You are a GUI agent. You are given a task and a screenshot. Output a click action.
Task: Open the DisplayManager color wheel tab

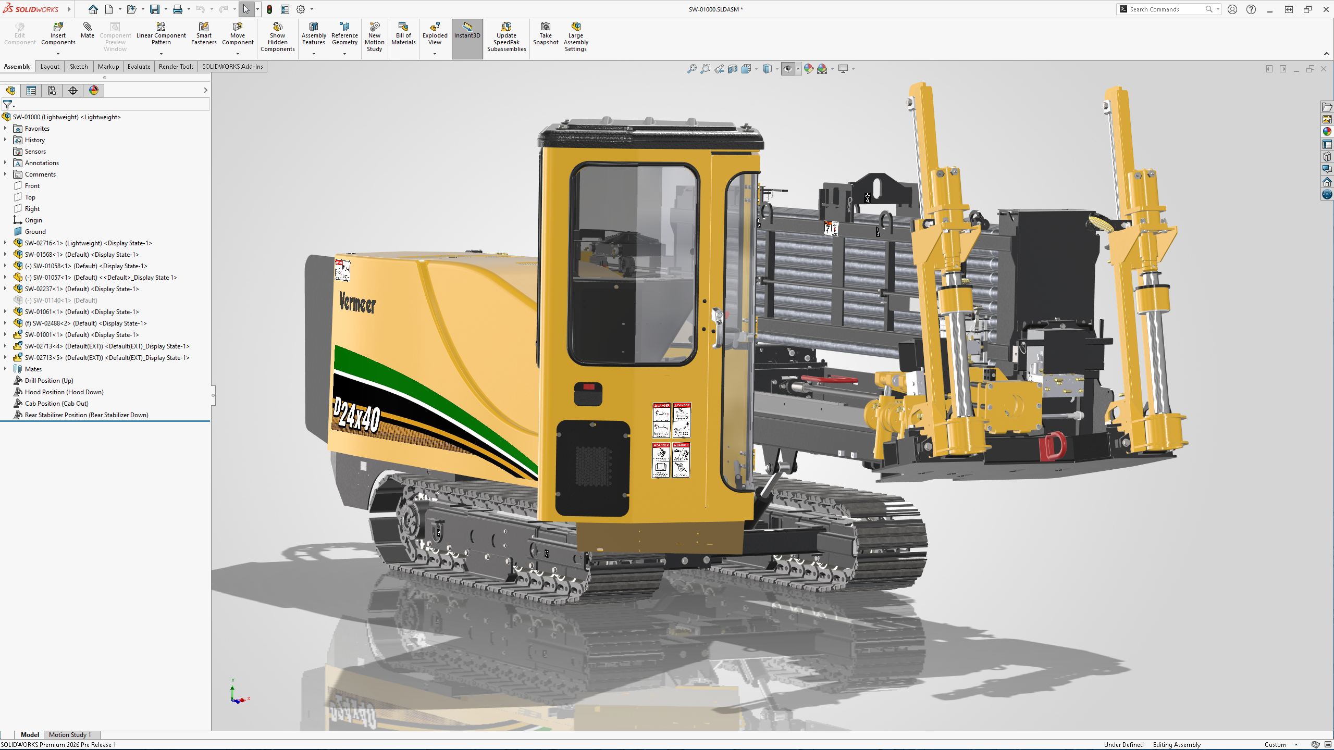point(94,91)
